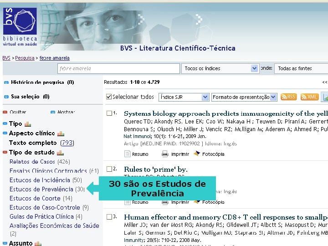
Task: Click the Resultados 1-10 de 4.729 text
Action: [132, 82]
